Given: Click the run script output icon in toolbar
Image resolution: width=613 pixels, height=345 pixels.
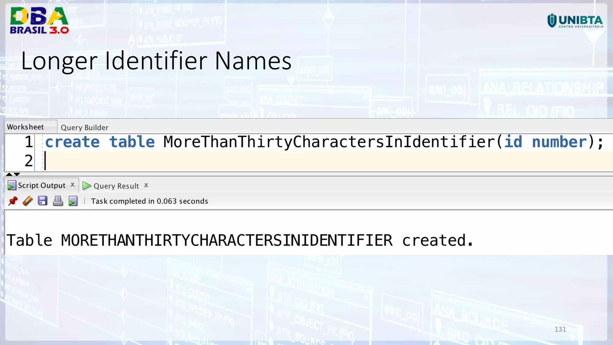Looking at the screenshot, I should (73, 201).
